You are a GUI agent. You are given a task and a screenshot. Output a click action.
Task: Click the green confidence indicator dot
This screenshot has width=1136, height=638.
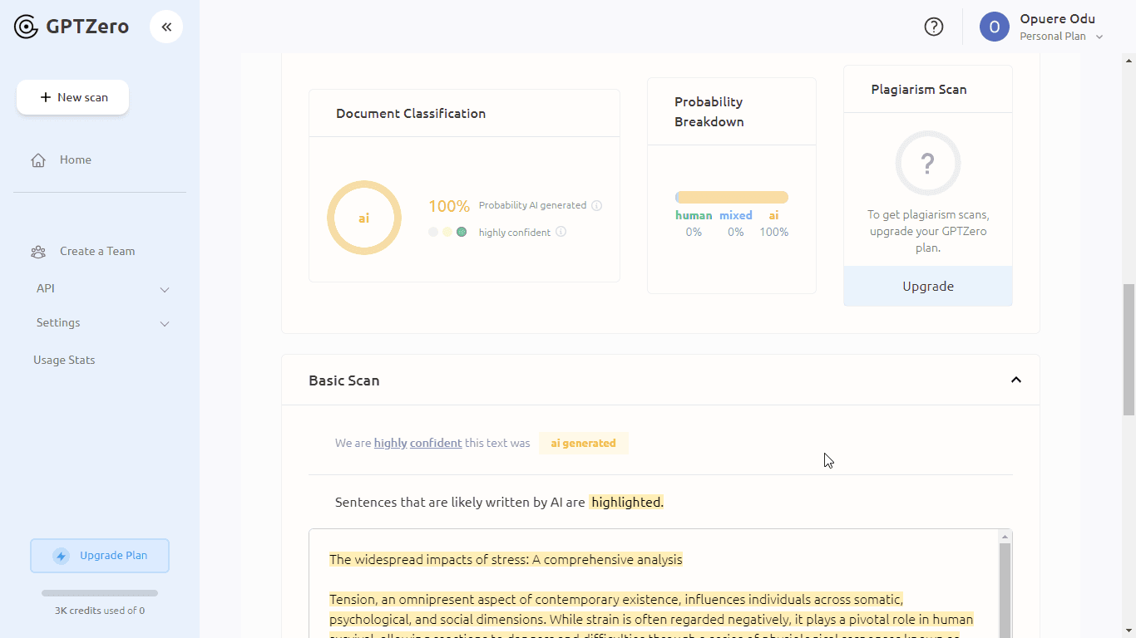[462, 232]
